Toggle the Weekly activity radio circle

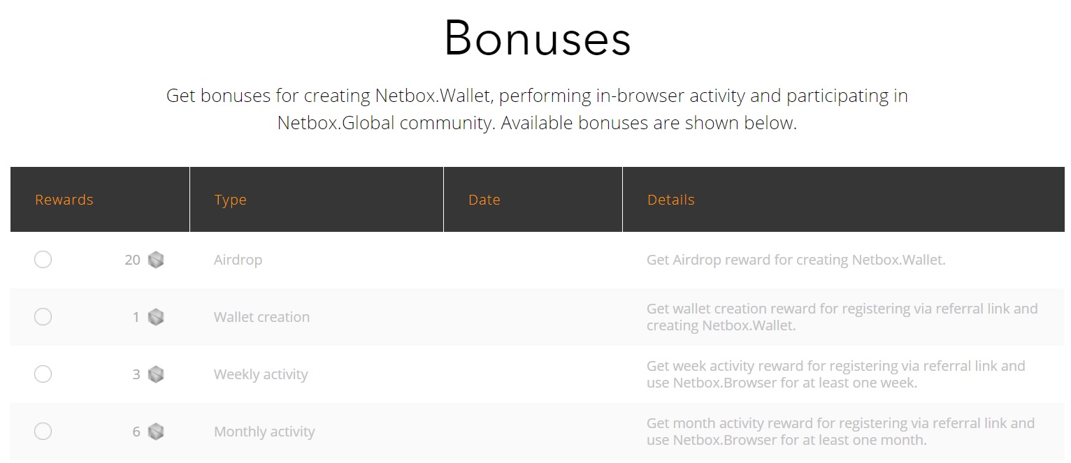tap(43, 374)
